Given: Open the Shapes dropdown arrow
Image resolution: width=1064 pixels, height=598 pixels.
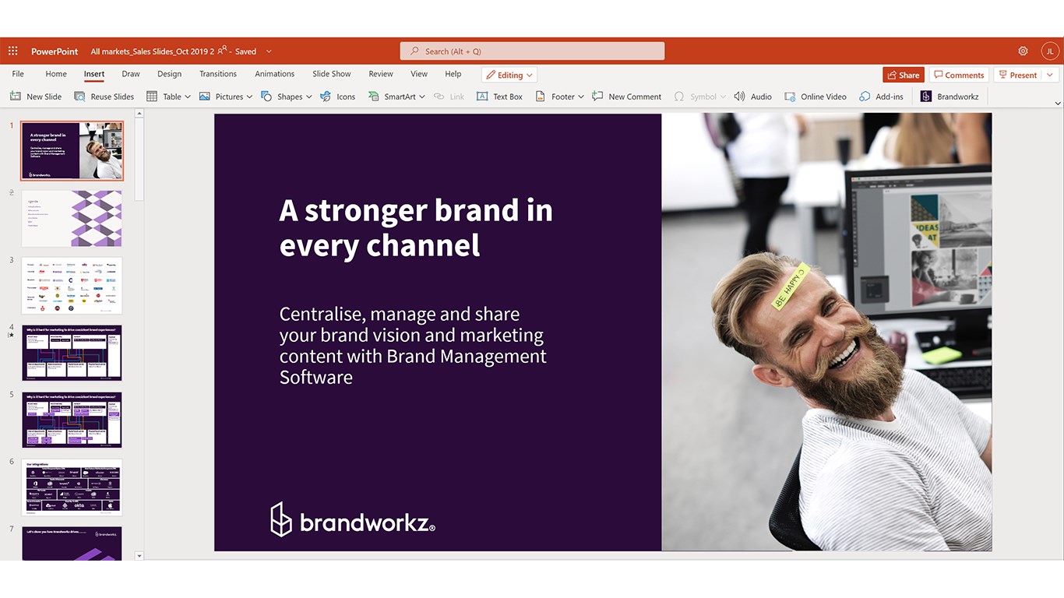Looking at the screenshot, I should pos(308,97).
